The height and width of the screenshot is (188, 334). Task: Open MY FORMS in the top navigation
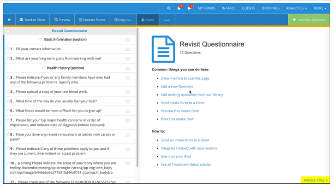point(206,8)
